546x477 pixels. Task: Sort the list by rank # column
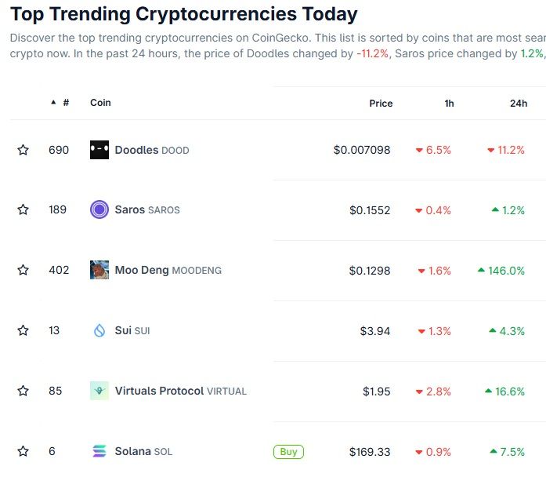click(x=64, y=103)
